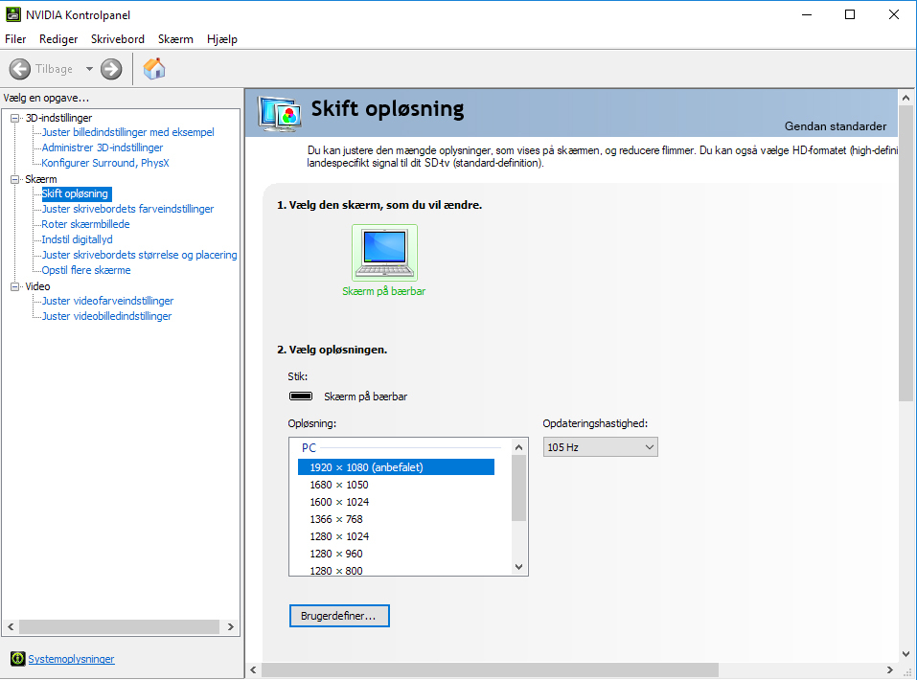
Task: Open the back history dropdown arrow
Action: [x=89, y=69]
